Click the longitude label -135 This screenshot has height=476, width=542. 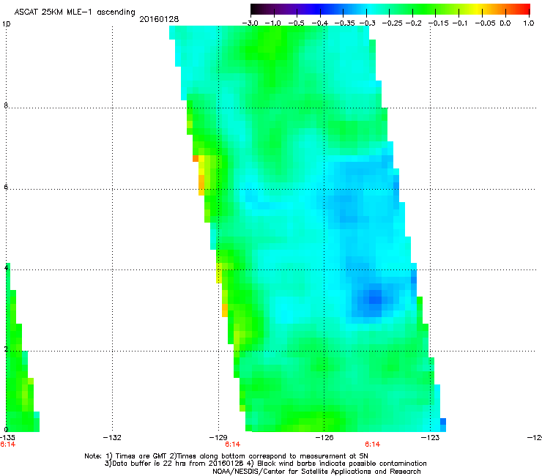click(7, 438)
